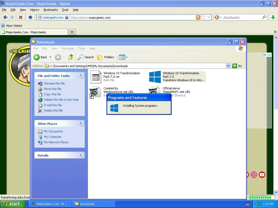This screenshot has width=278, height=208.
Task: Open My Documents in Other Places
Action: click(53, 131)
